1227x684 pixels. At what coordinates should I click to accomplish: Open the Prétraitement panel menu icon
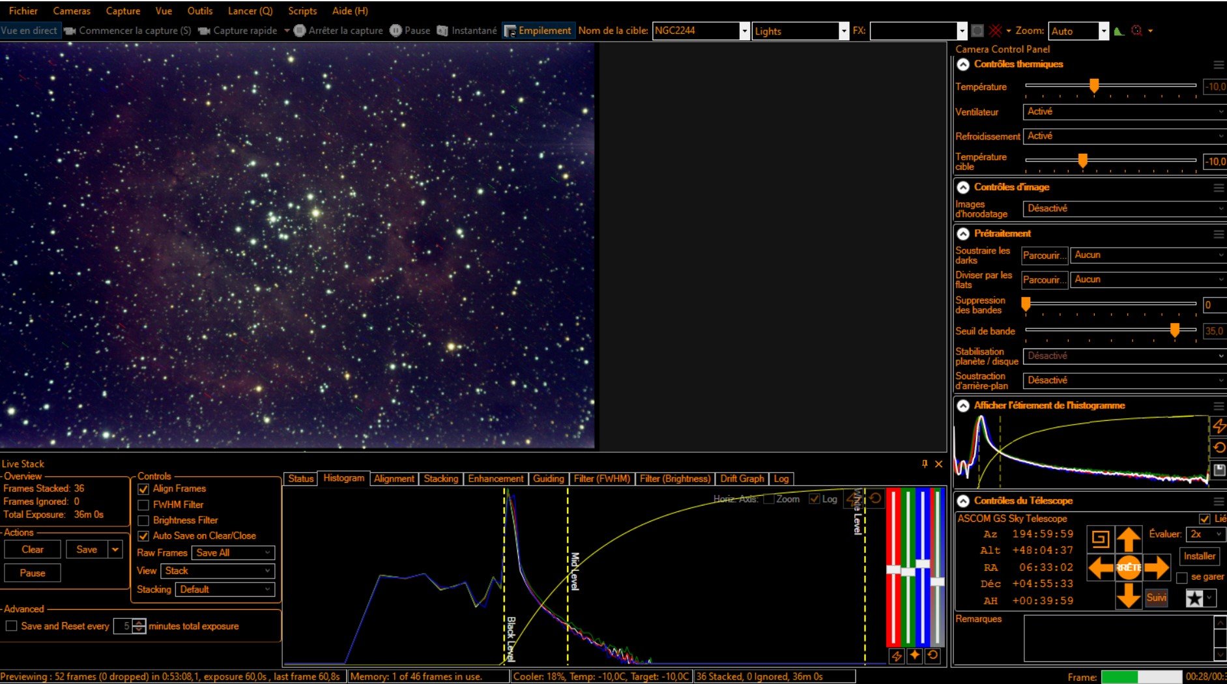(x=1218, y=234)
